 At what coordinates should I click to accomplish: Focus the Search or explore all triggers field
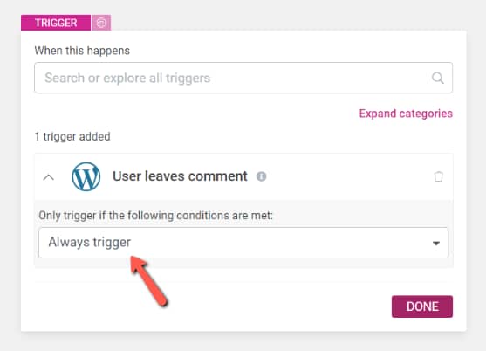(x=243, y=78)
